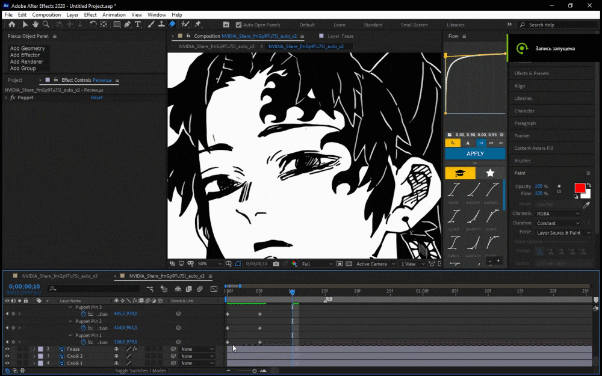The image size is (602, 376).
Task: Click Add Geometry in Plexus panel
Action: (27, 48)
